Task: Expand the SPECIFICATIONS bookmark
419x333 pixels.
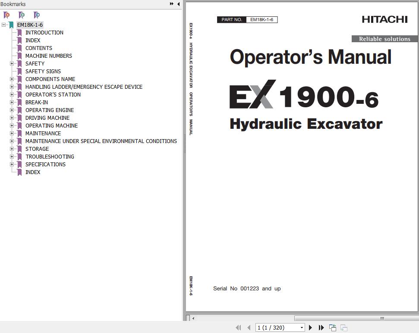Action: (12, 164)
